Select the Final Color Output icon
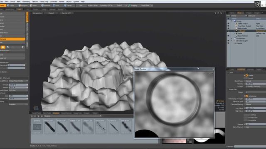Screen dimensions: 266x149 (236, 26)
